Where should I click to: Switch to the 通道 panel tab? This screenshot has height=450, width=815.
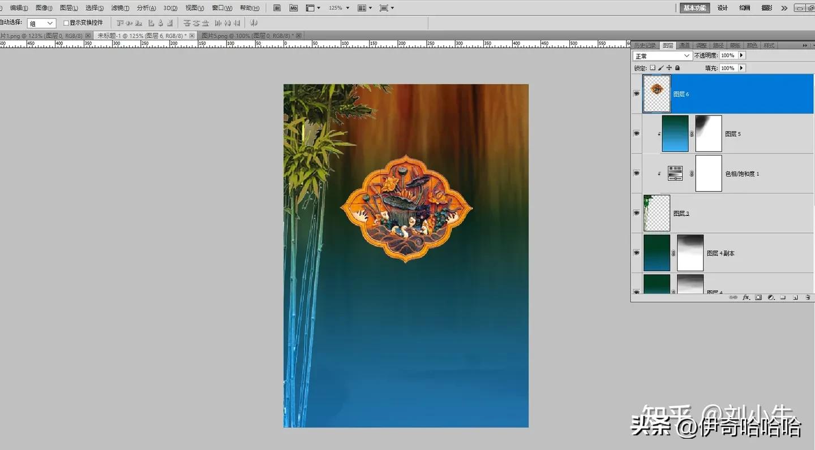[684, 45]
